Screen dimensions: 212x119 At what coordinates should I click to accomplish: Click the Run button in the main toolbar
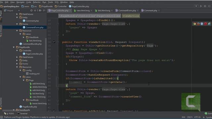point(201,6)
